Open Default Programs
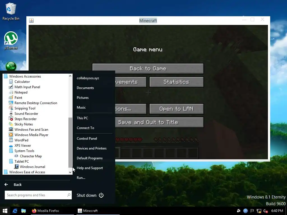This screenshot has width=287, height=215. [89, 158]
